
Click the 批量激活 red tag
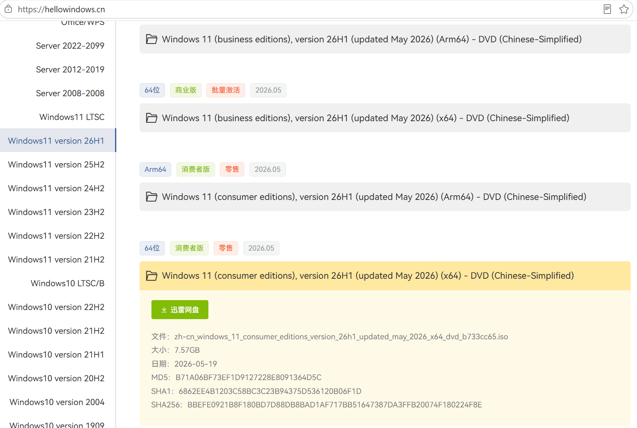click(x=226, y=90)
